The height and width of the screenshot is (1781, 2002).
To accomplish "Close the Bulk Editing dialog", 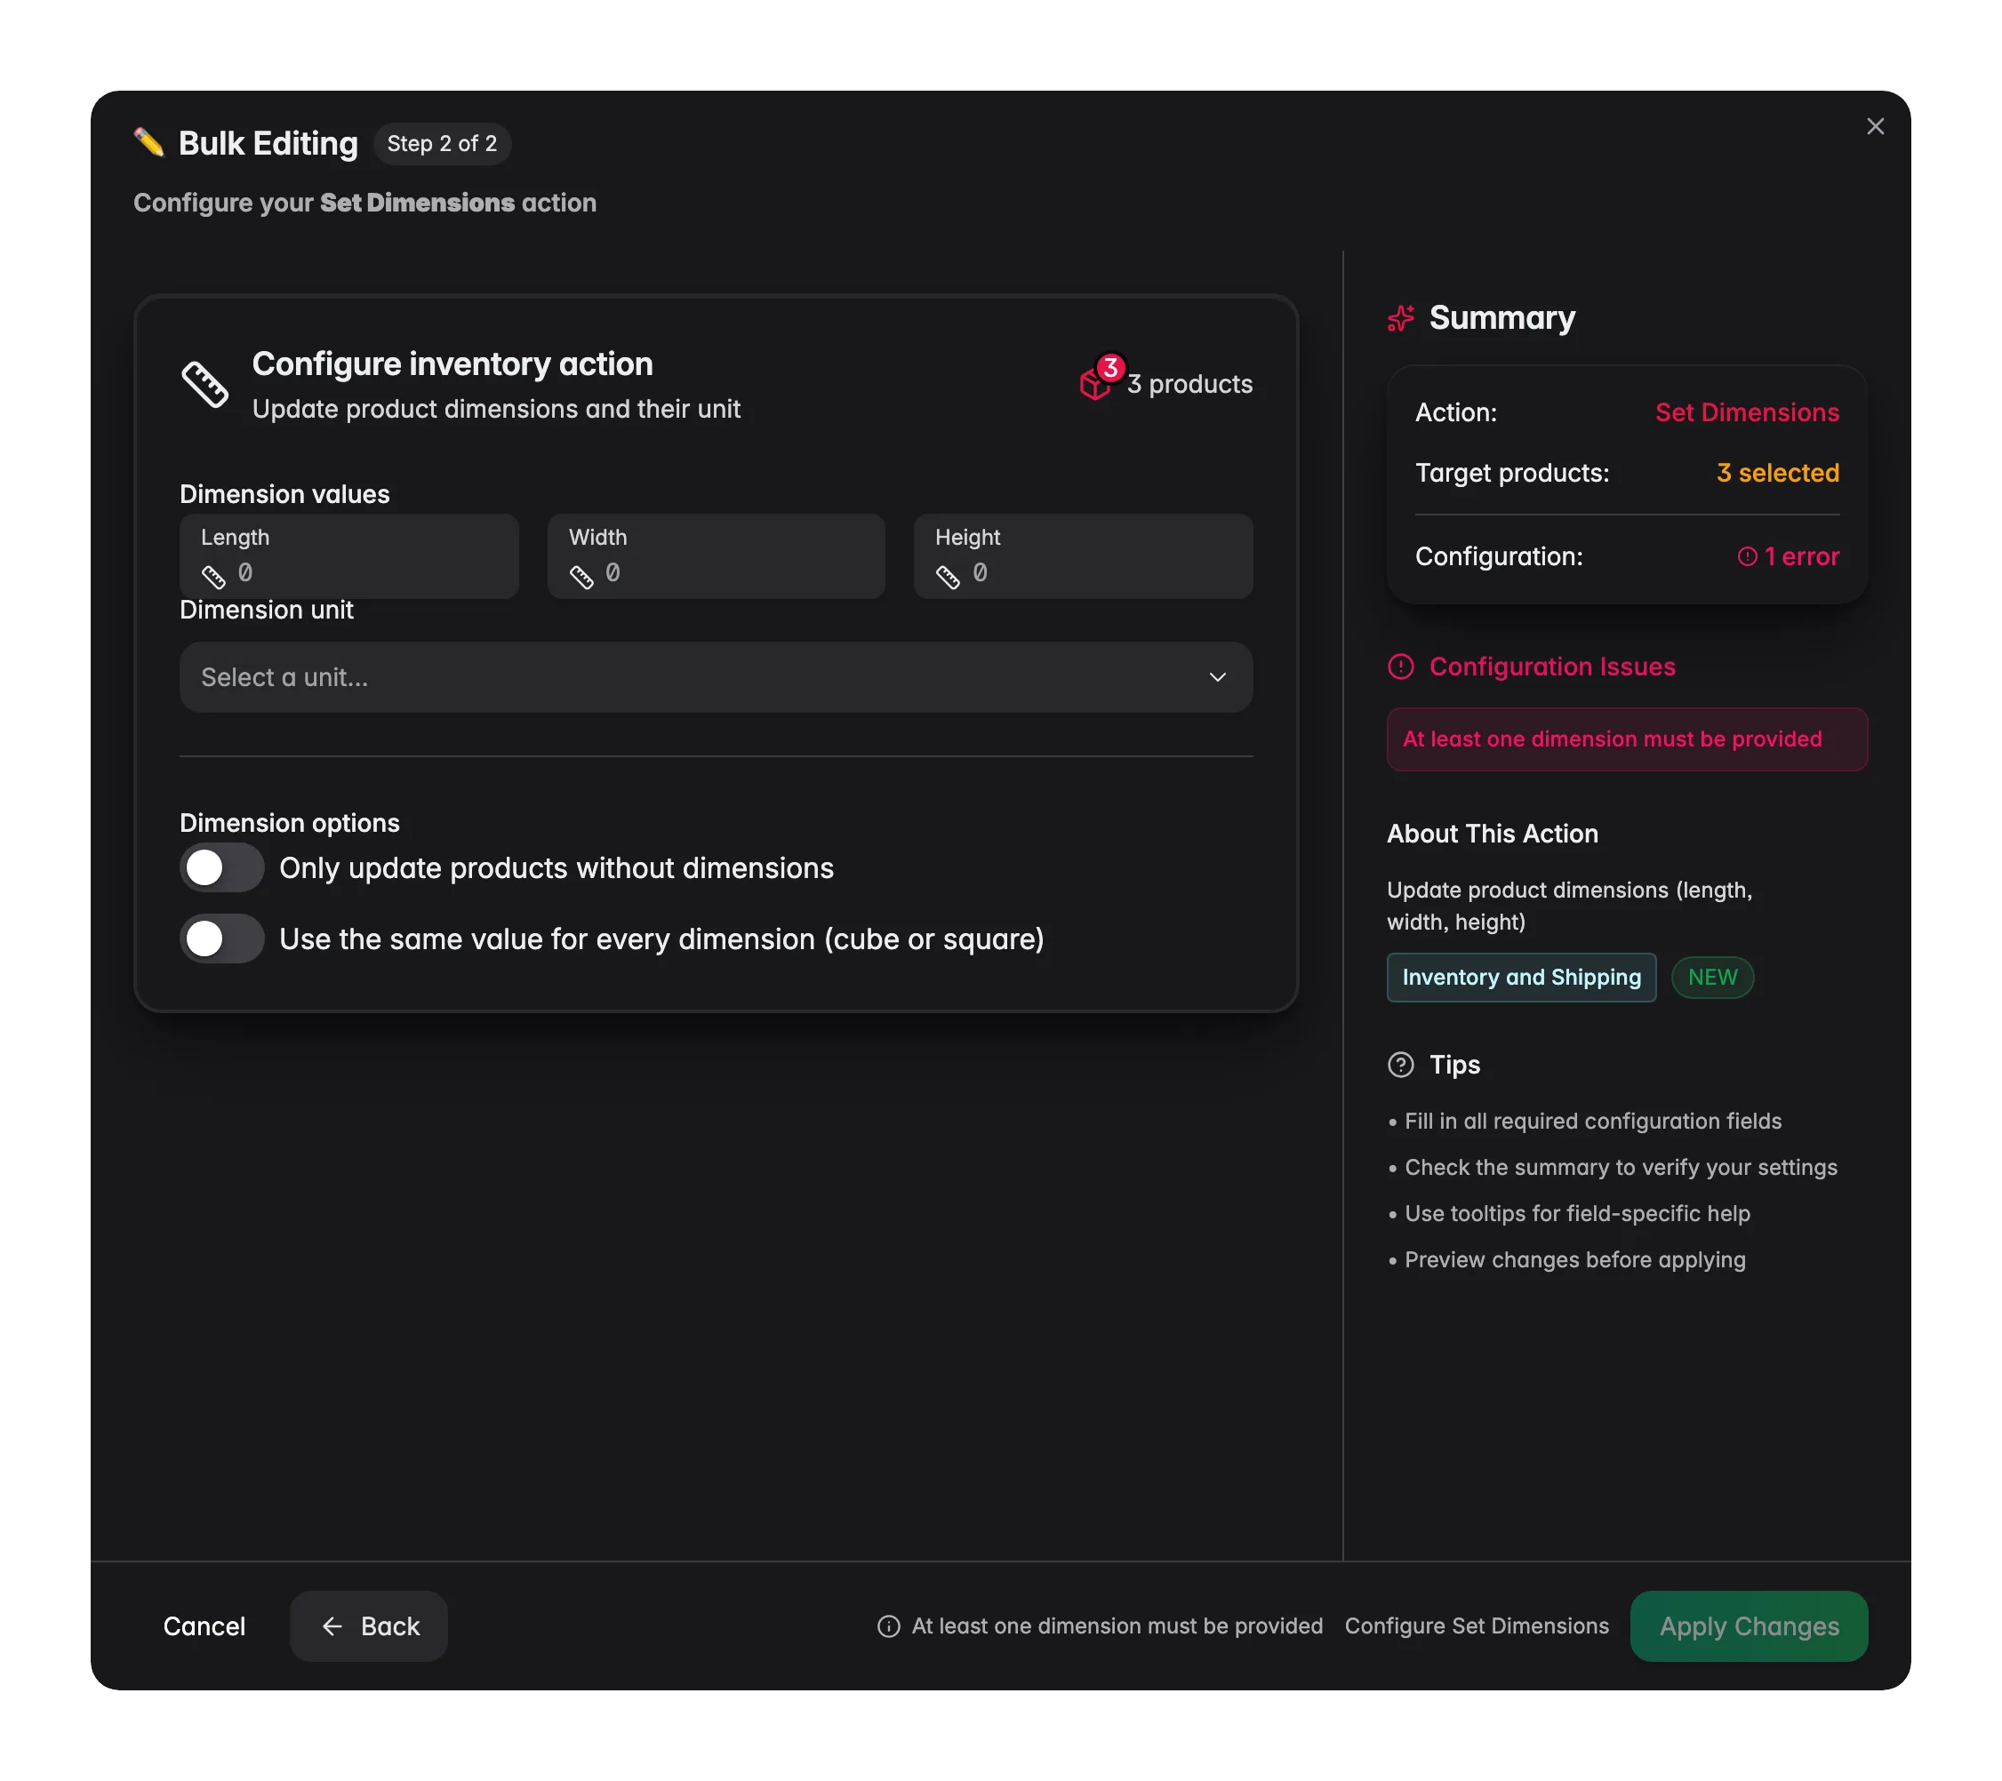I will [1875, 126].
